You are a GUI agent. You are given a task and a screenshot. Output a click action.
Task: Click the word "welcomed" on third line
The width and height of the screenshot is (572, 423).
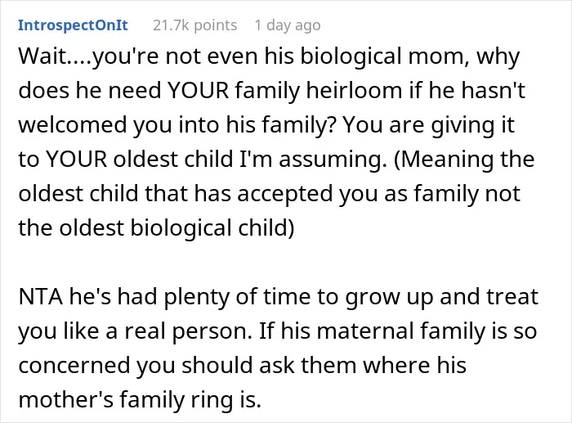(72, 124)
